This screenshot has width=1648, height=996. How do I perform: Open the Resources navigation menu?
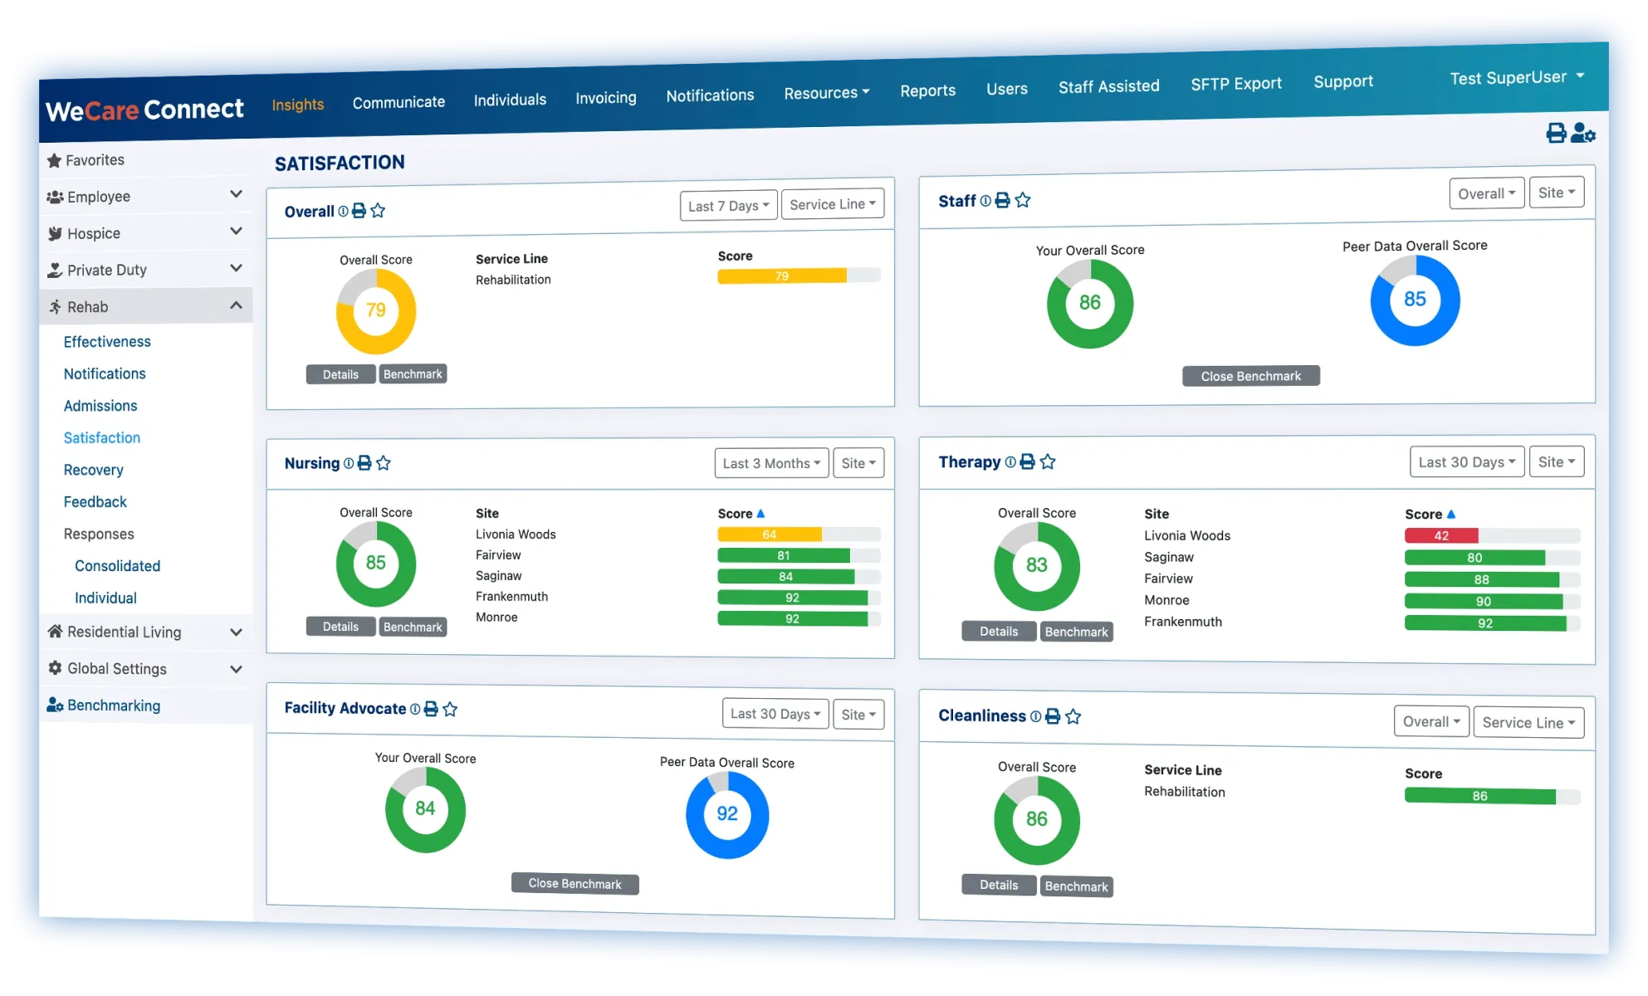click(826, 93)
